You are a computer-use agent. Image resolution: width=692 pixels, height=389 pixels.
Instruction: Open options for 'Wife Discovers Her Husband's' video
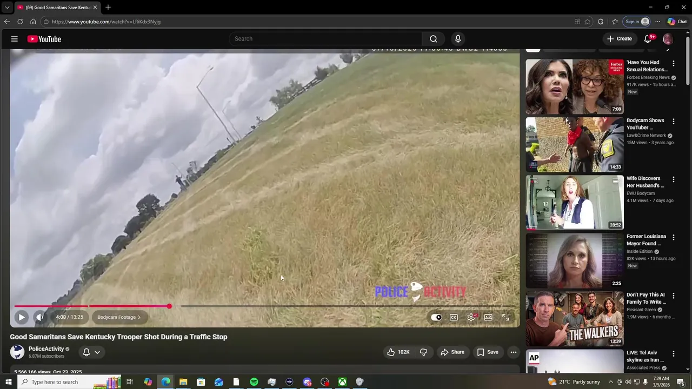coord(673,179)
